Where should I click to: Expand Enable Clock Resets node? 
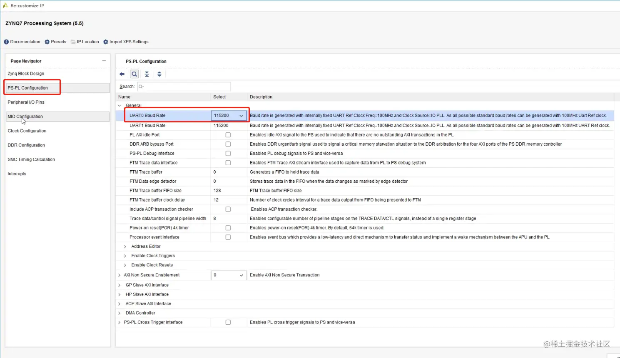click(x=125, y=265)
